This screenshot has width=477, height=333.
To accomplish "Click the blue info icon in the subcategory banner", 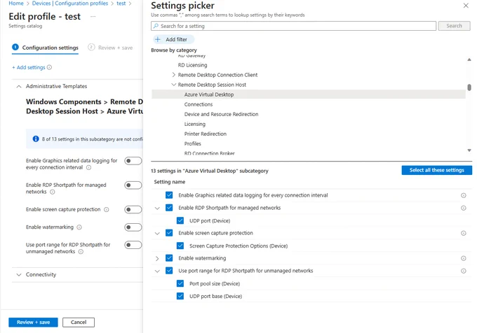I will point(36,139).
